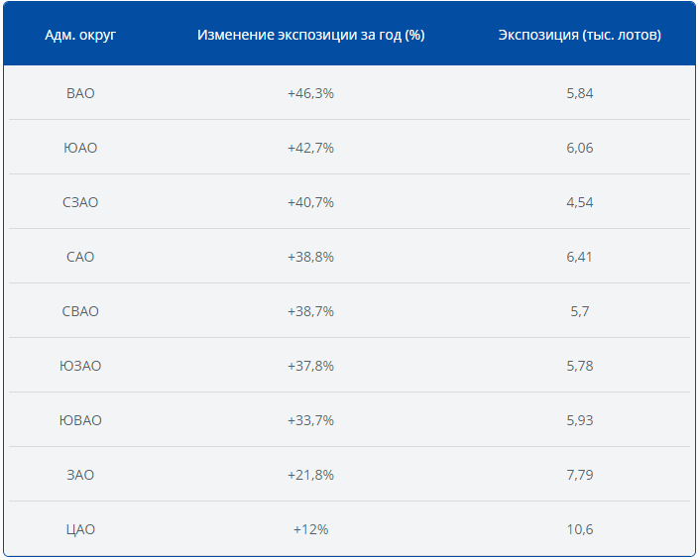
Task: Click the ЮВАО row label
Action: 80,420
